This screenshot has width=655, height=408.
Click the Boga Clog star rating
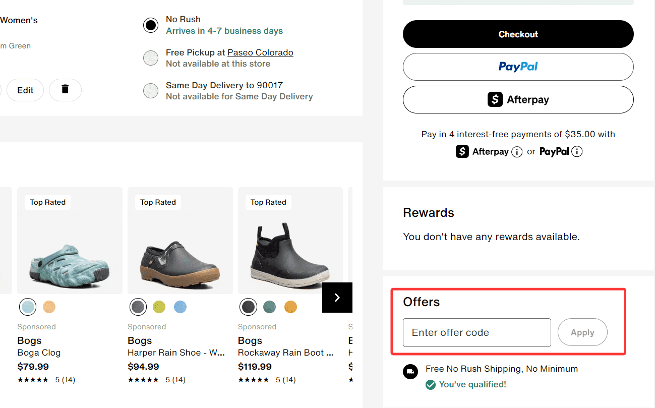click(x=33, y=380)
